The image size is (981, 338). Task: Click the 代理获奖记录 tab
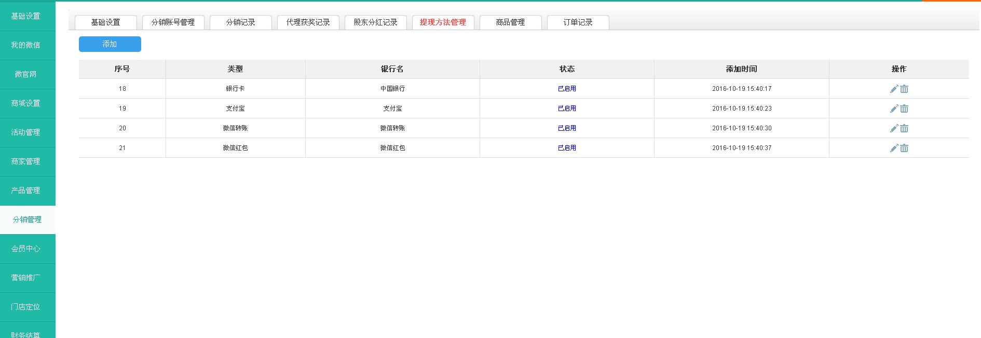coord(308,22)
